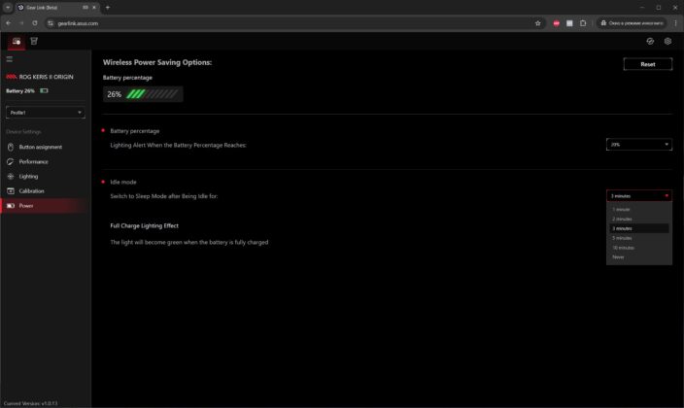
Task: Reload the Gear Link page
Action: 35,23
